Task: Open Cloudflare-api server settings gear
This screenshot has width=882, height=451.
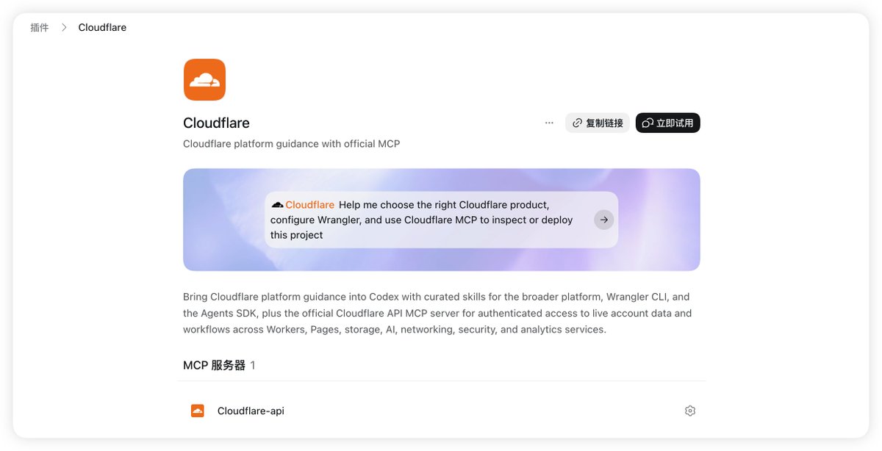Action: [x=690, y=411]
